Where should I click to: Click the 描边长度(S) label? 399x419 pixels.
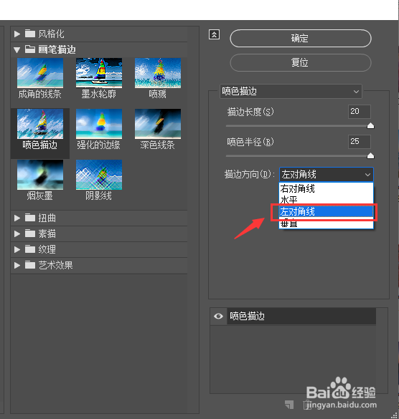250,112
